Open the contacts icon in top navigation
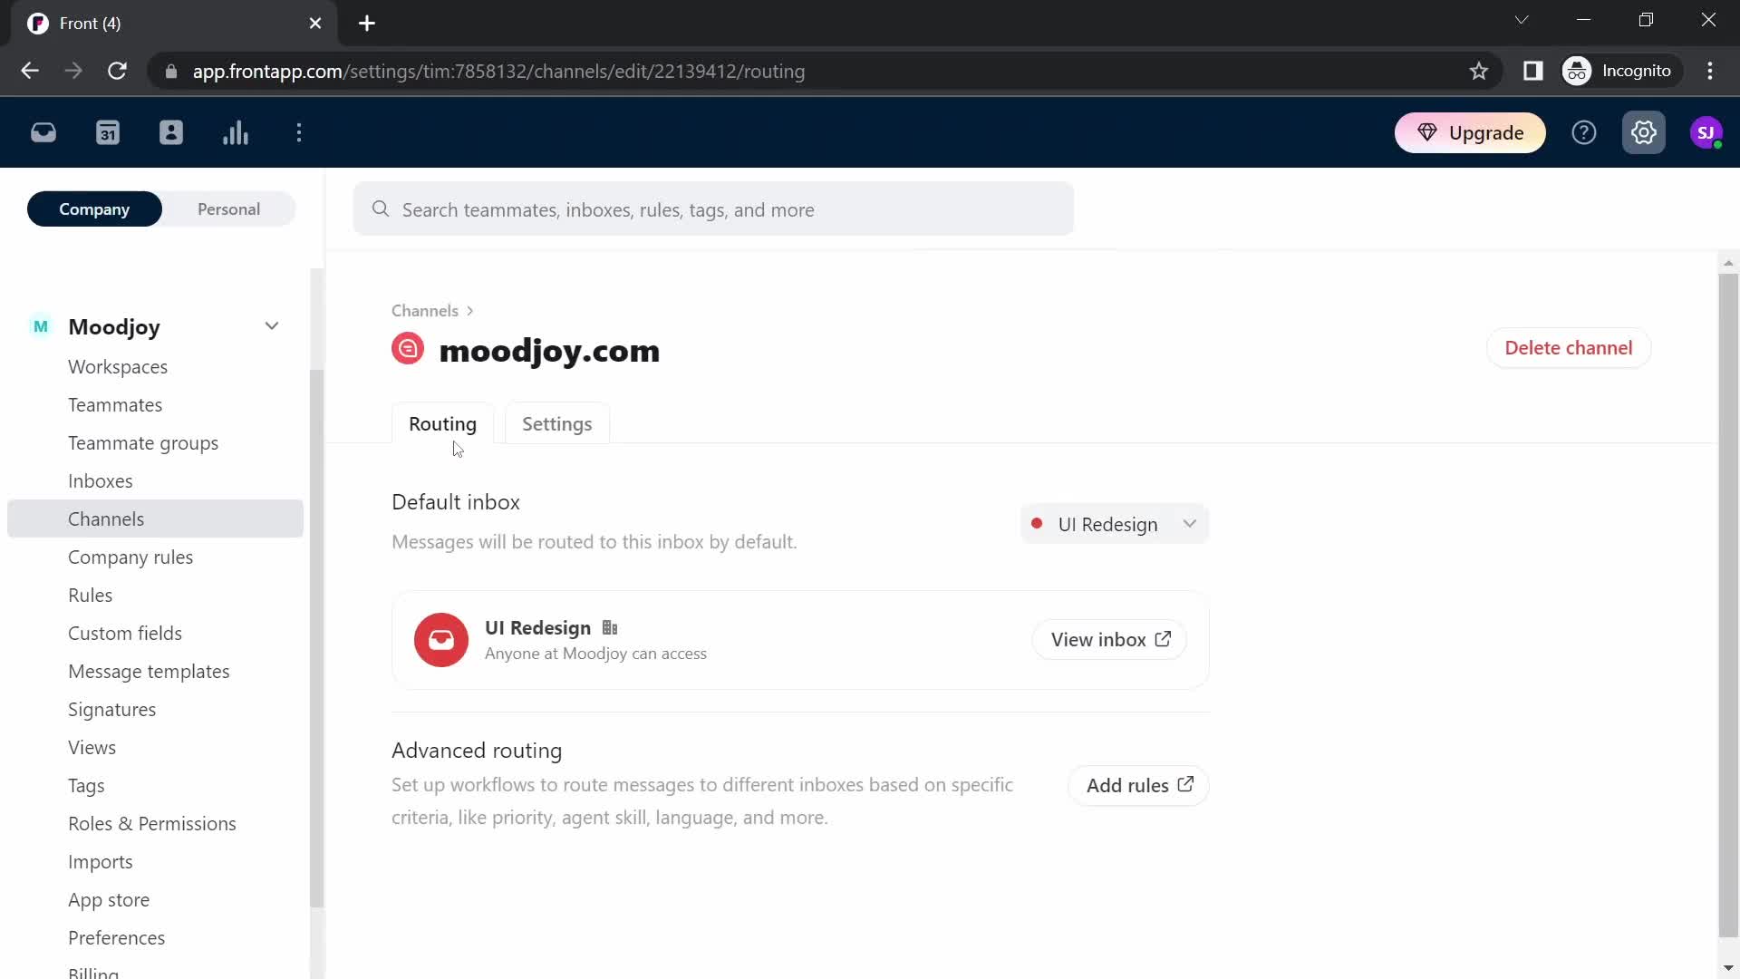The image size is (1740, 979). [x=171, y=133]
